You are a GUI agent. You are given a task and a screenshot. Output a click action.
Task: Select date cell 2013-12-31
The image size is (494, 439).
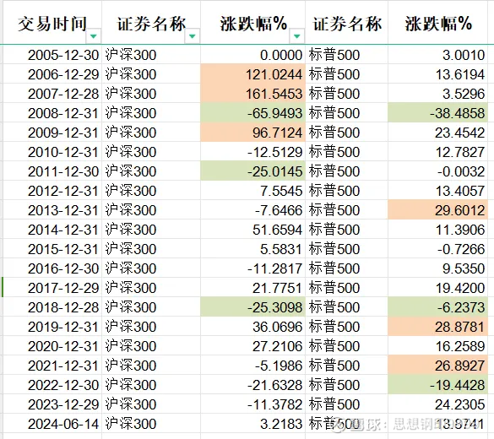point(52,210)
